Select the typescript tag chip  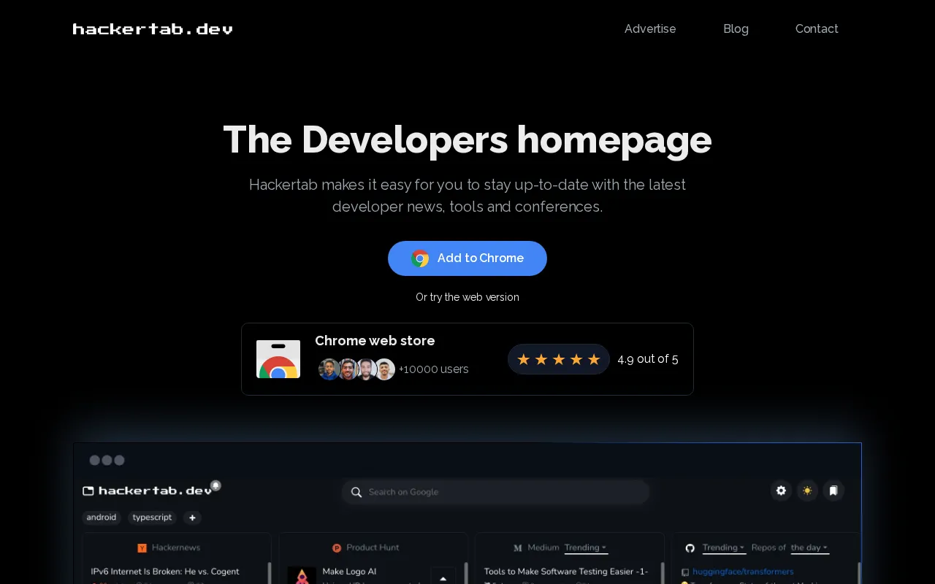click(x=152, y=518)
